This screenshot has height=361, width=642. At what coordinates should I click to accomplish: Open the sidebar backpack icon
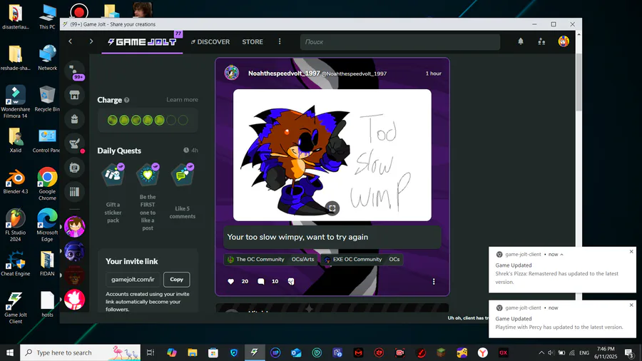(74, 119)
